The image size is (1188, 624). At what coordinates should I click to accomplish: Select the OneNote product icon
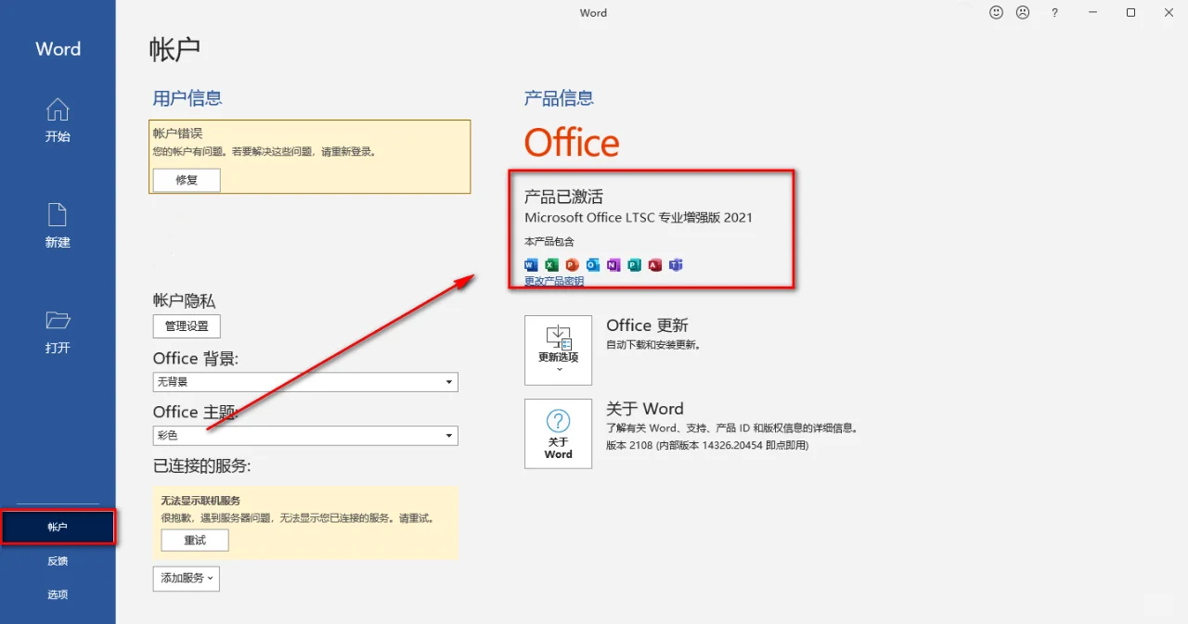[613, 264]
